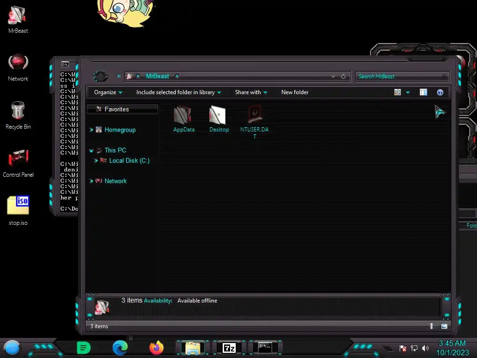Switch to Command Prompt taskbar button
477x358 pixels.
click(x=265, y=348)
